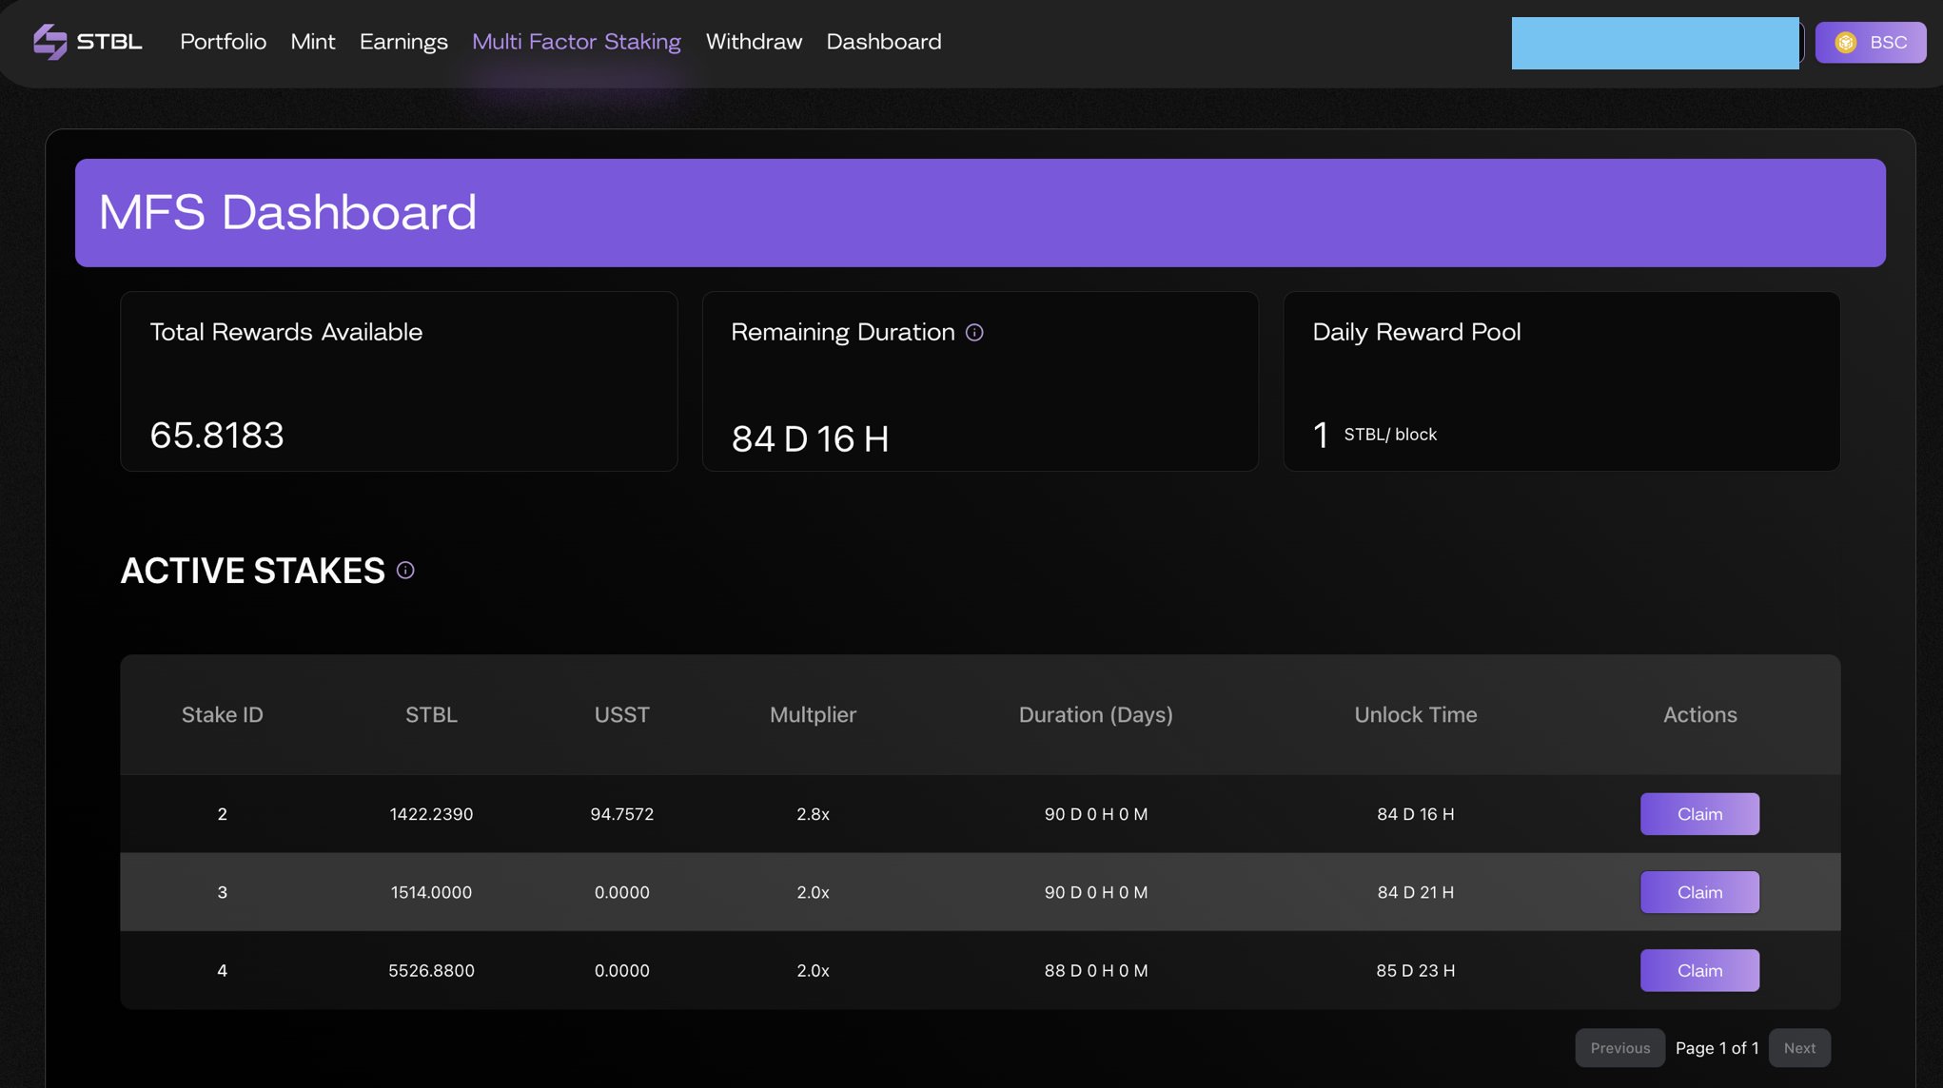Open the Earnings menu item
This screenshot has height=1088, width=1943.
pyautogui.click(x=403, y=42)
